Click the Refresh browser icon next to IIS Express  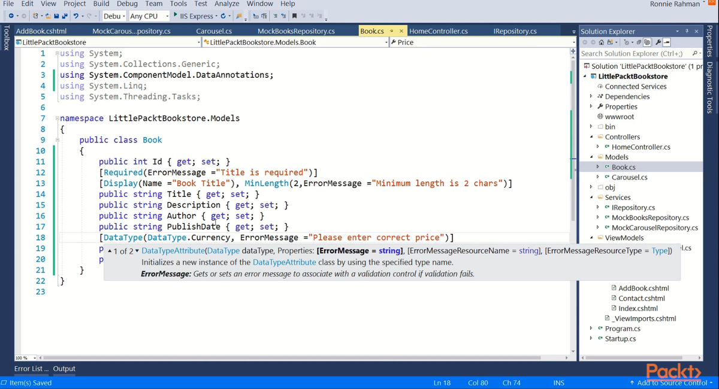point(223,16)
